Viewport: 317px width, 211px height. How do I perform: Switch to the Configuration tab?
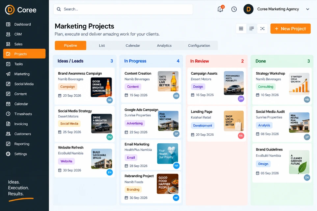pos(199,45)
